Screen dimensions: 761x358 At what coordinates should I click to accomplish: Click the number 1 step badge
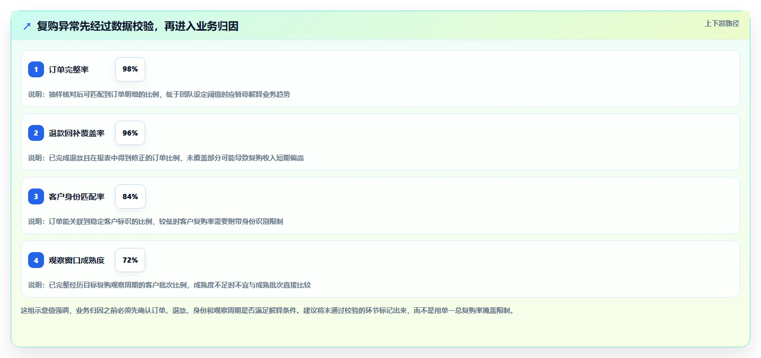point(36,69)
